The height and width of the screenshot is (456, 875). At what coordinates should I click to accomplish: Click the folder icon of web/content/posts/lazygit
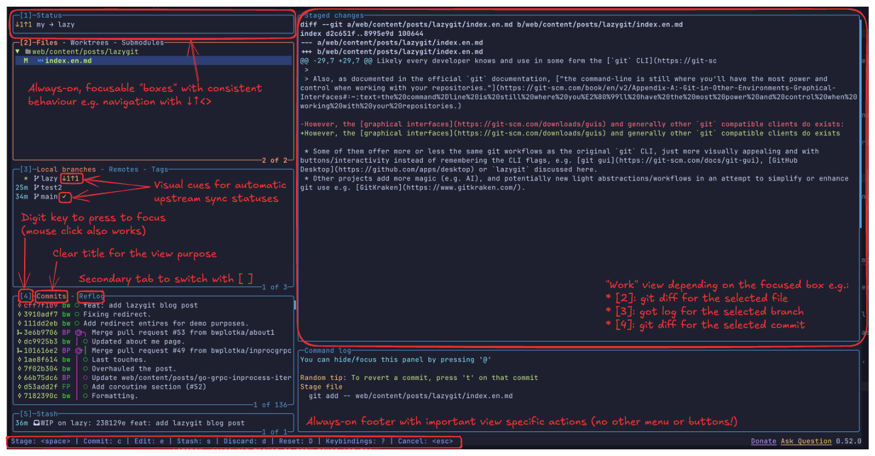pyautogui.click(x=27, y=51)
